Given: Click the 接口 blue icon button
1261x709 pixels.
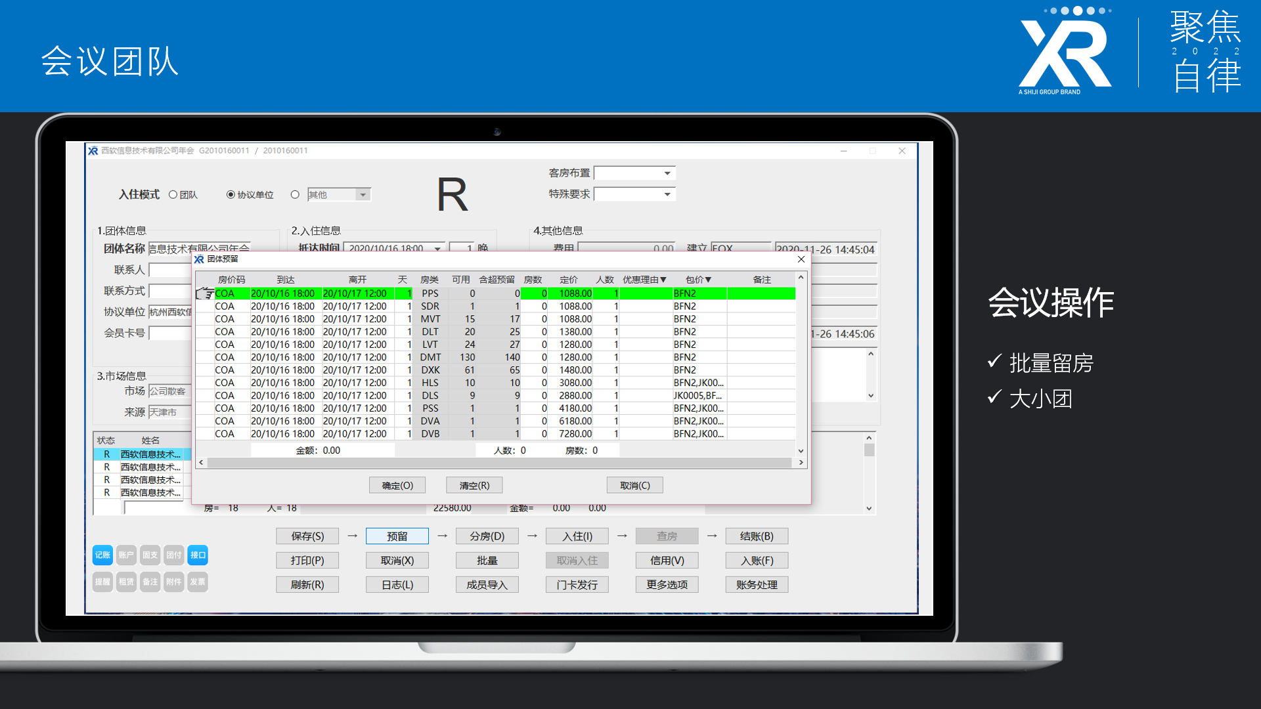Looking at the screenshot, I should 198,555.
